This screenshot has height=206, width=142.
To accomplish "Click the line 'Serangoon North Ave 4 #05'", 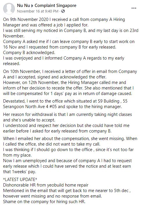I will [30, 107].
